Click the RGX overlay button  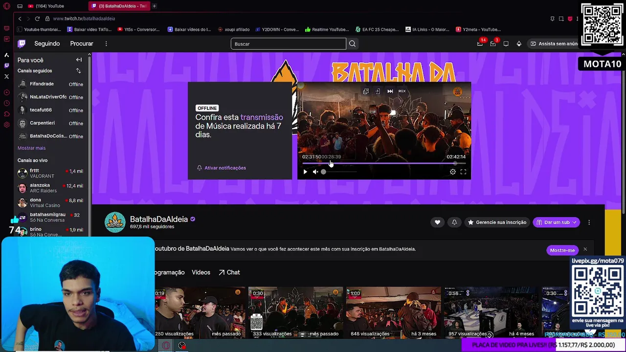pyautogui.click(x=402, y=91)
